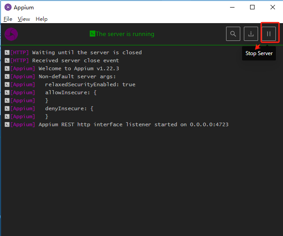Click the log icon beside 'relaxedSecurityEnabled' line
283x236 pixels.
coord(7,84)
